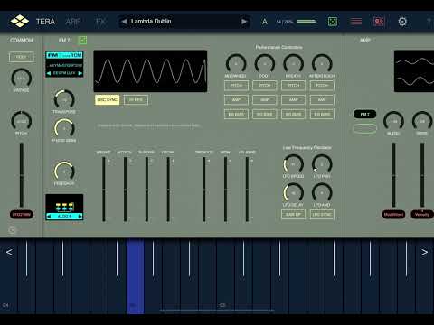
Task: Click the A icon beside the preset name
Action: pyautogui.click(x=264, y=22)
